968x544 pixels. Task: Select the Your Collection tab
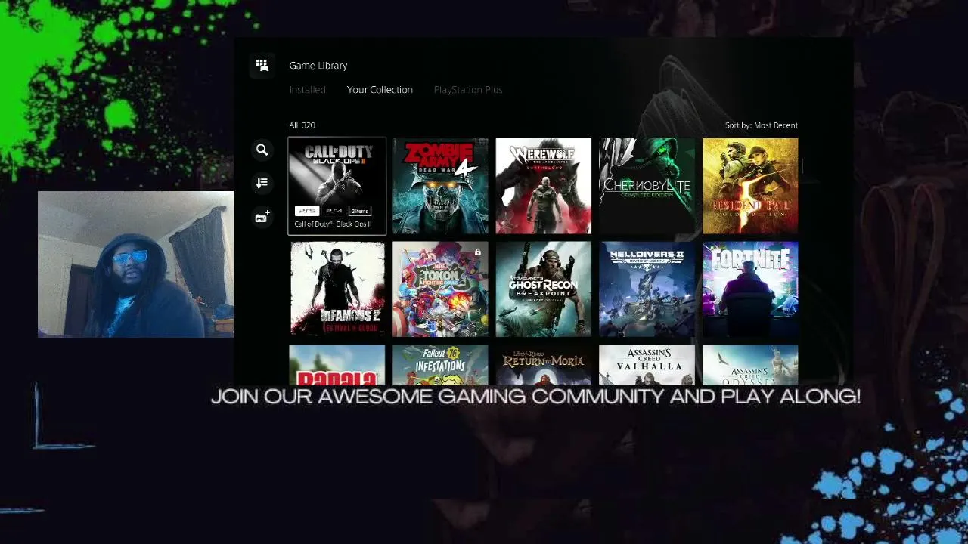[380, 90]
